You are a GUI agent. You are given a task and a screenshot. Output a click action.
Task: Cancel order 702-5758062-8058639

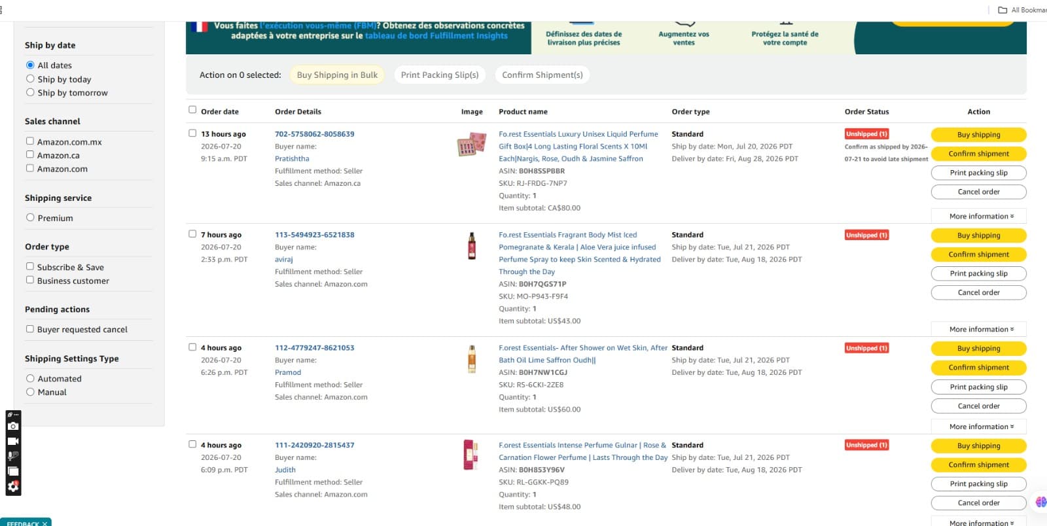(x=979, y=192)
